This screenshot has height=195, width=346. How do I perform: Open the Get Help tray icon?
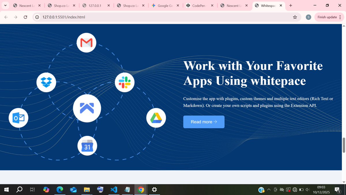pos(261,190)
